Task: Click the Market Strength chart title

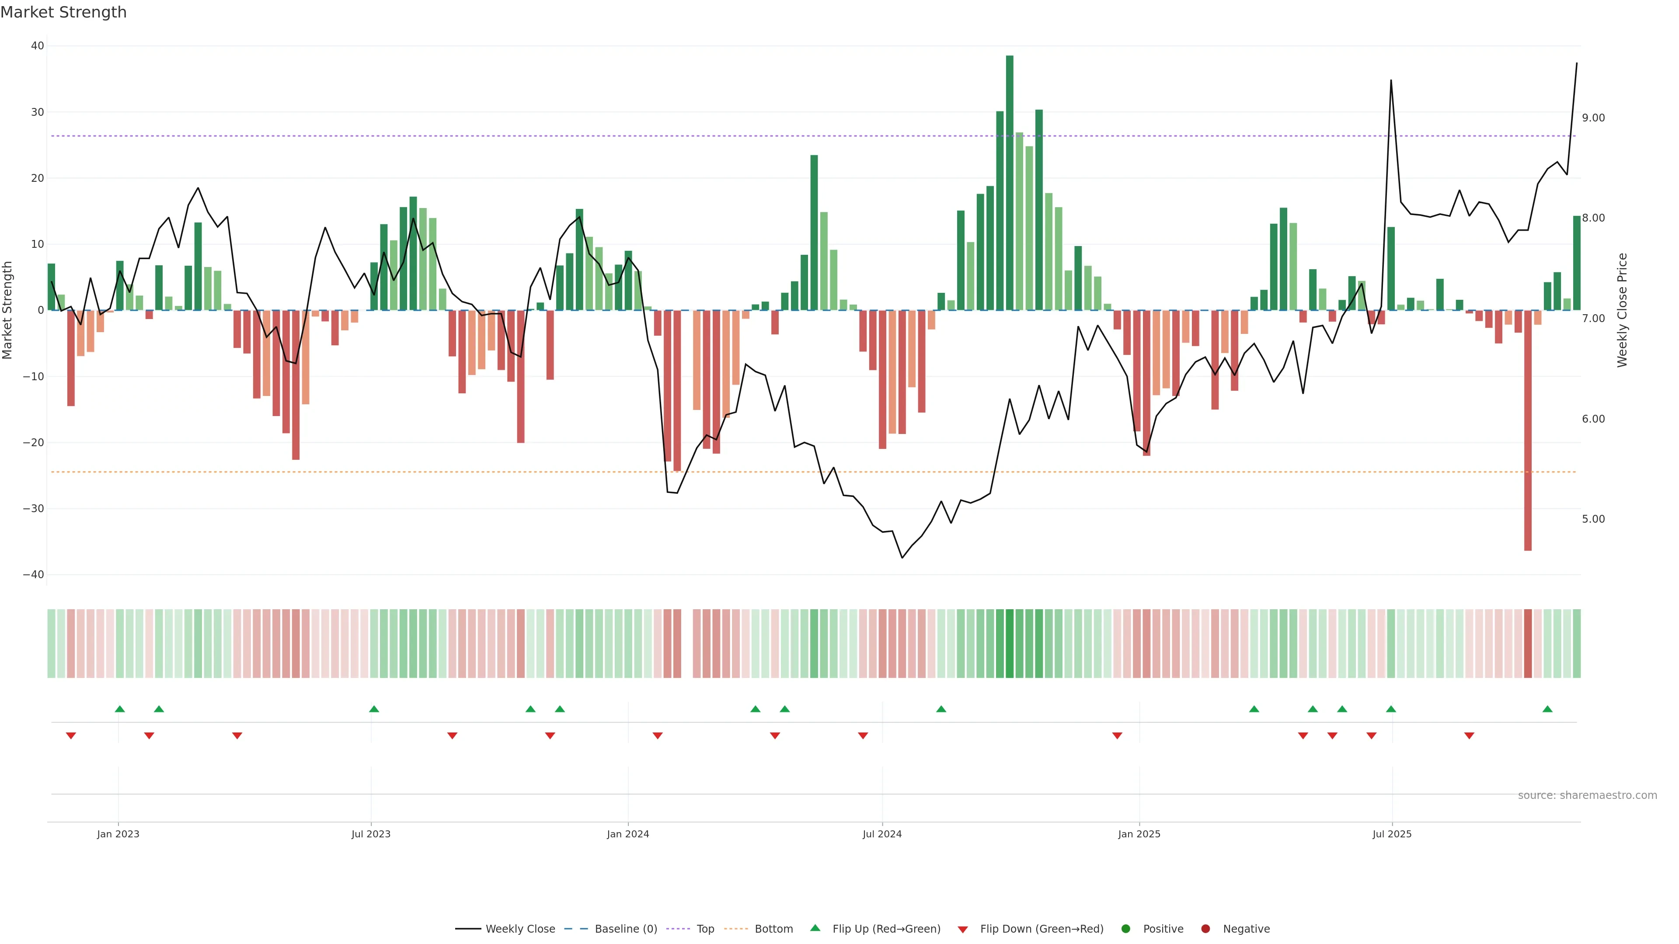Action: point(63,12)
